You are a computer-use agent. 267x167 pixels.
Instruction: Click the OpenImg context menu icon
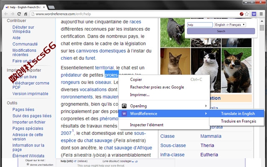tap(124, 106)
